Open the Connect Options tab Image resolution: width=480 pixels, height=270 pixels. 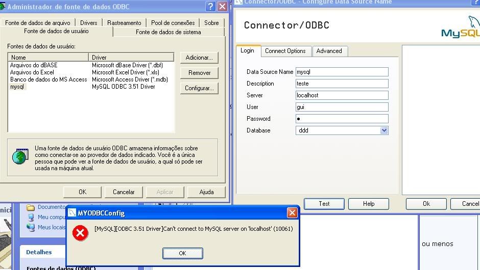(285, 51)
